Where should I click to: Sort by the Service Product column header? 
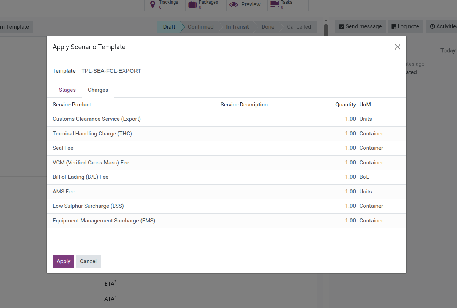tap(72, 105)
